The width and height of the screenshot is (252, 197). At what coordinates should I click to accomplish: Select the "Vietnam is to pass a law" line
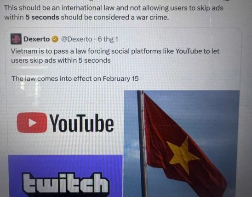click(x=115, y=51)
